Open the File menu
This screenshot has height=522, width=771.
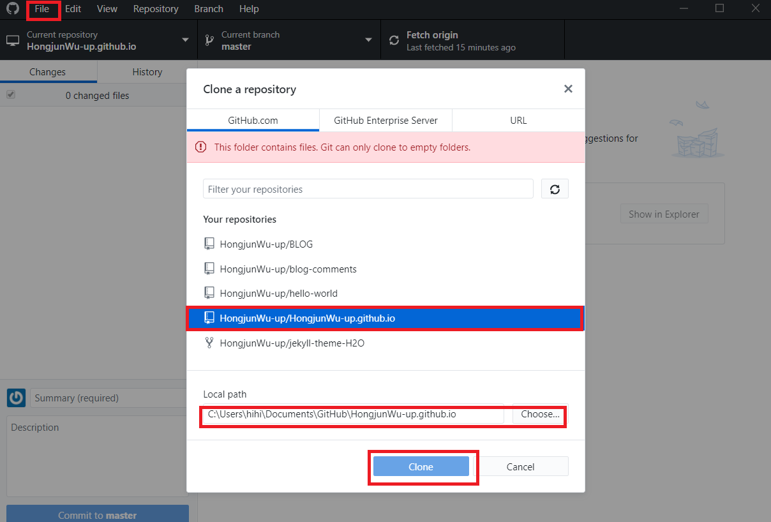(x=42, y=9)
